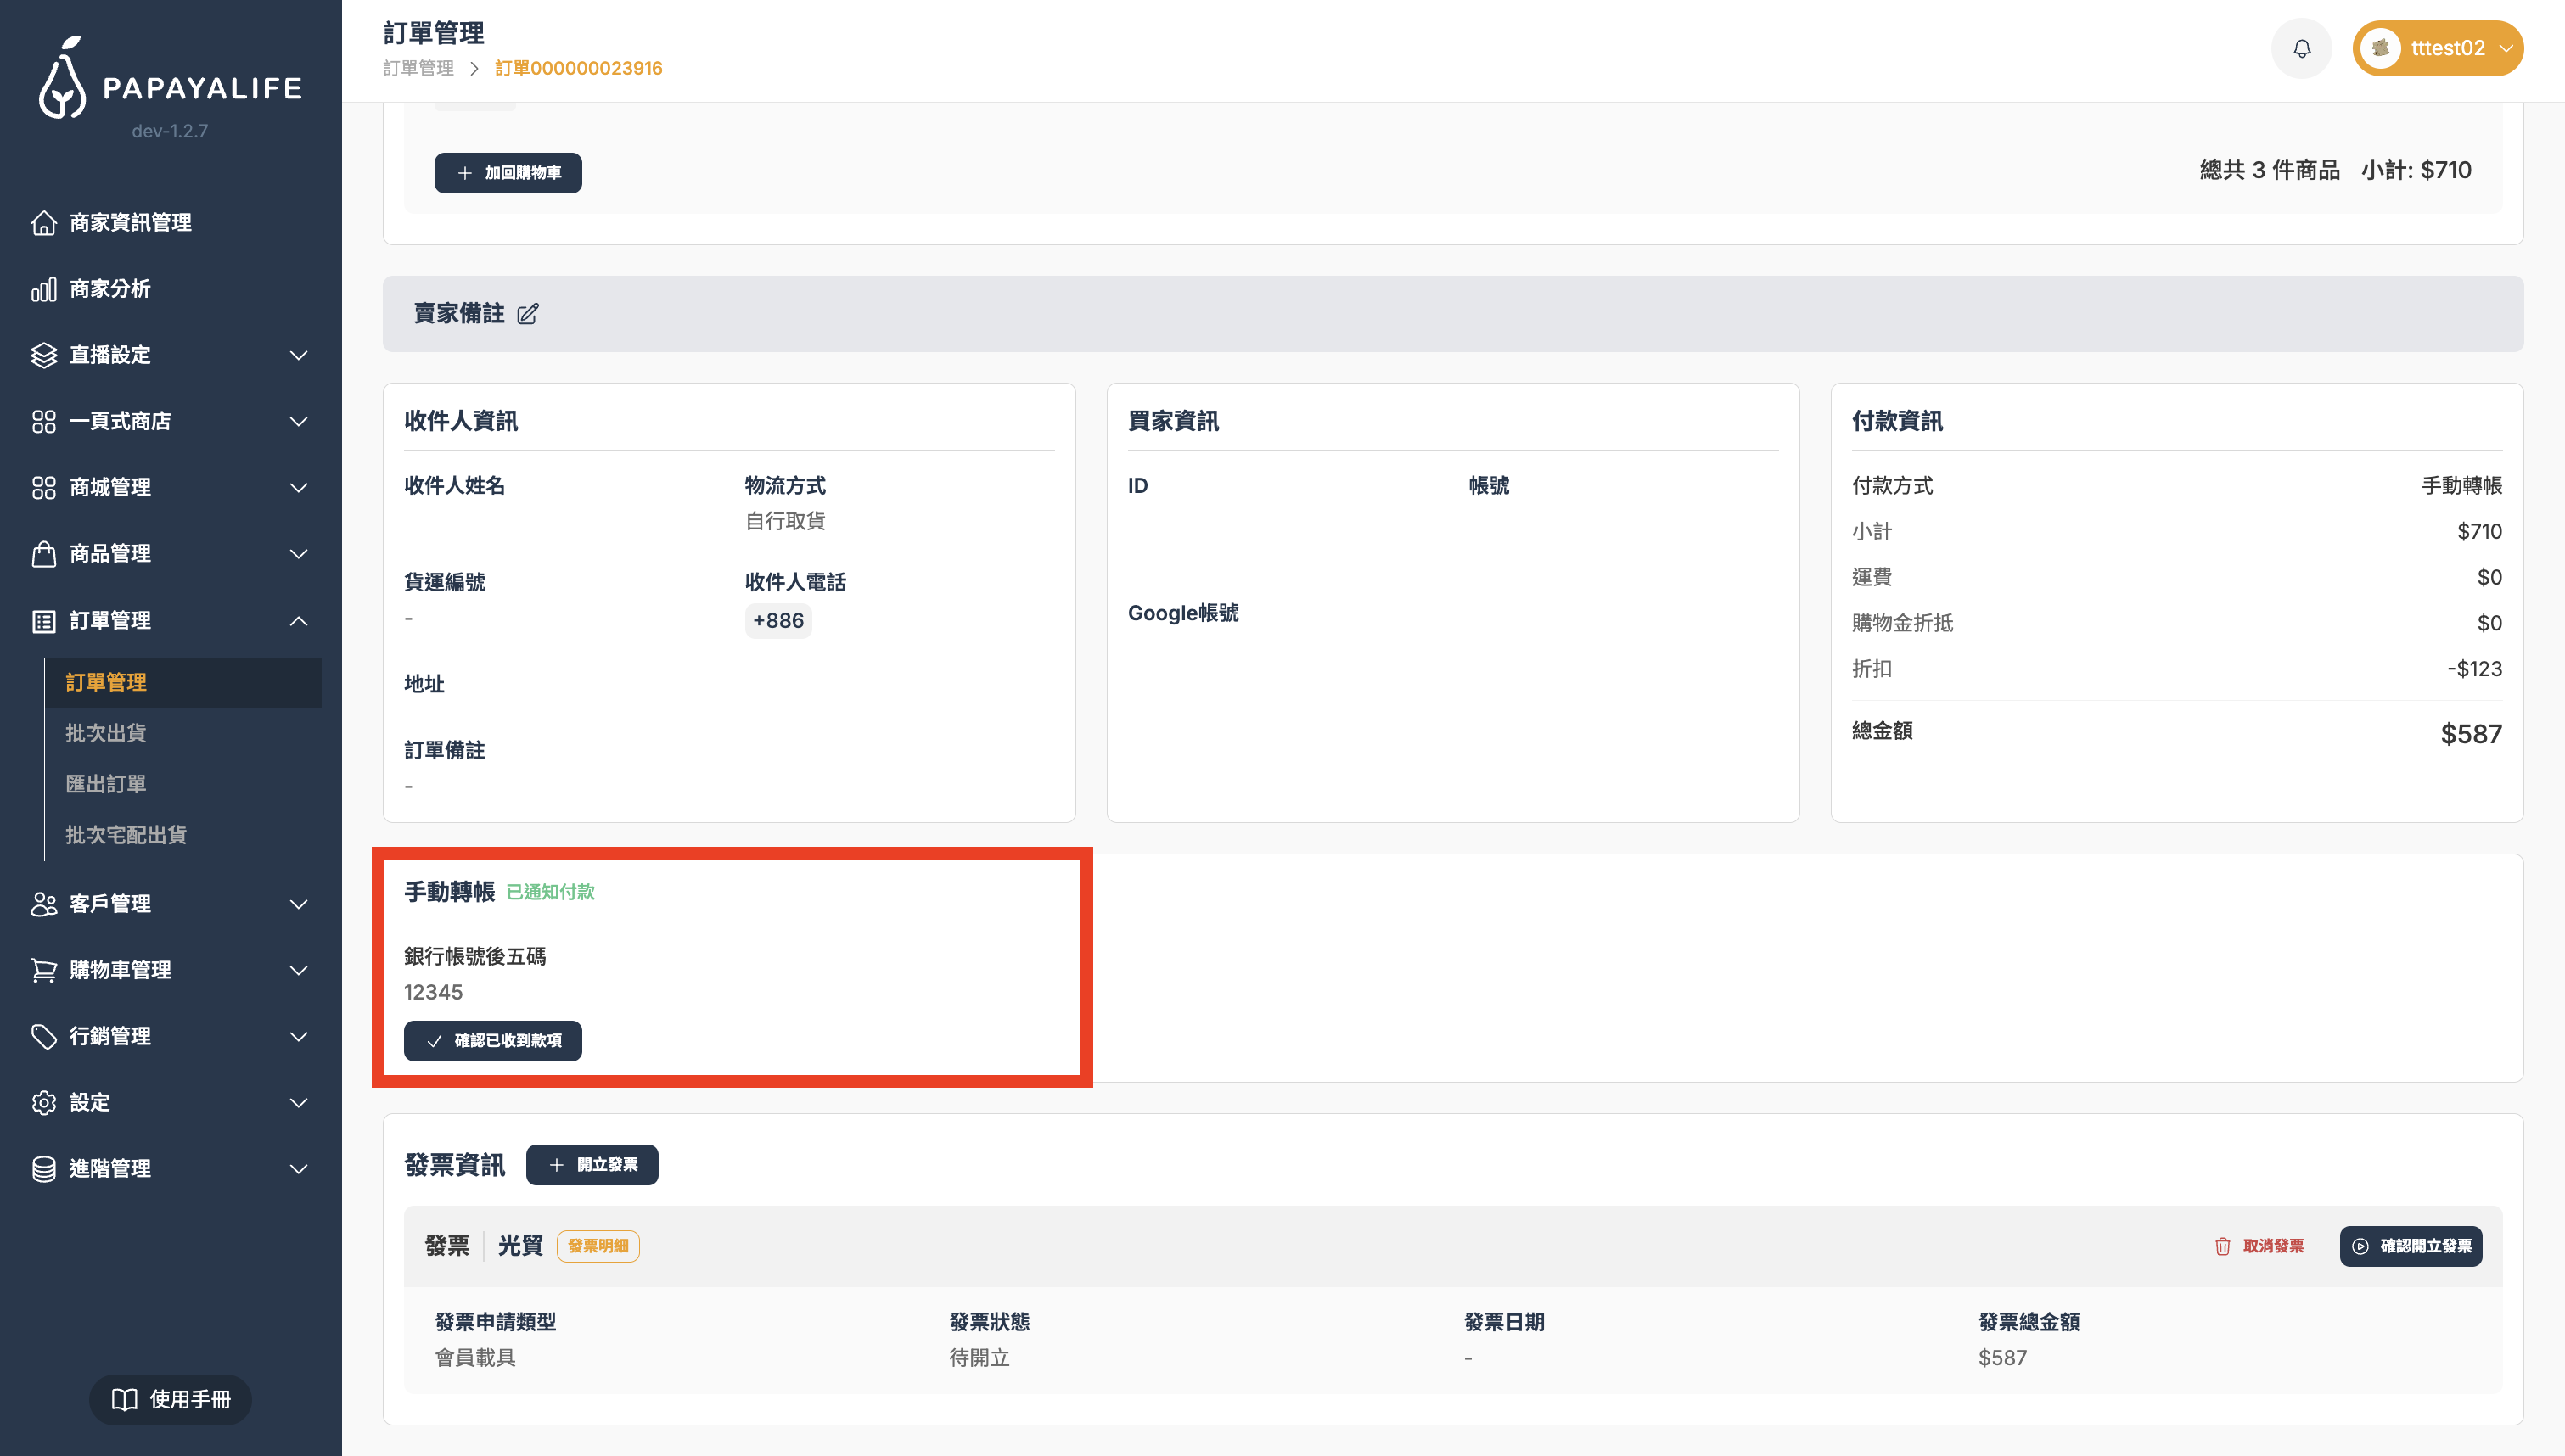Click the 使用手冊 book icon button
This screenshot has width=2565, height=1456.
[170, 1399]
